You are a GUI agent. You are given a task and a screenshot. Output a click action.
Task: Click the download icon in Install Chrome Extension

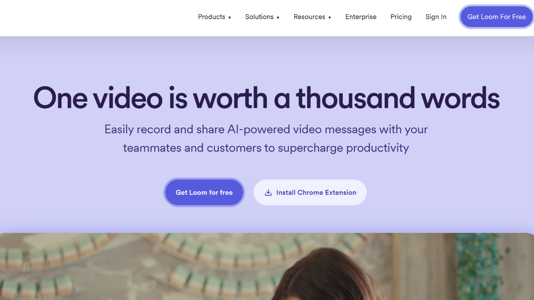pyautogui.click(x=268, y=192)
